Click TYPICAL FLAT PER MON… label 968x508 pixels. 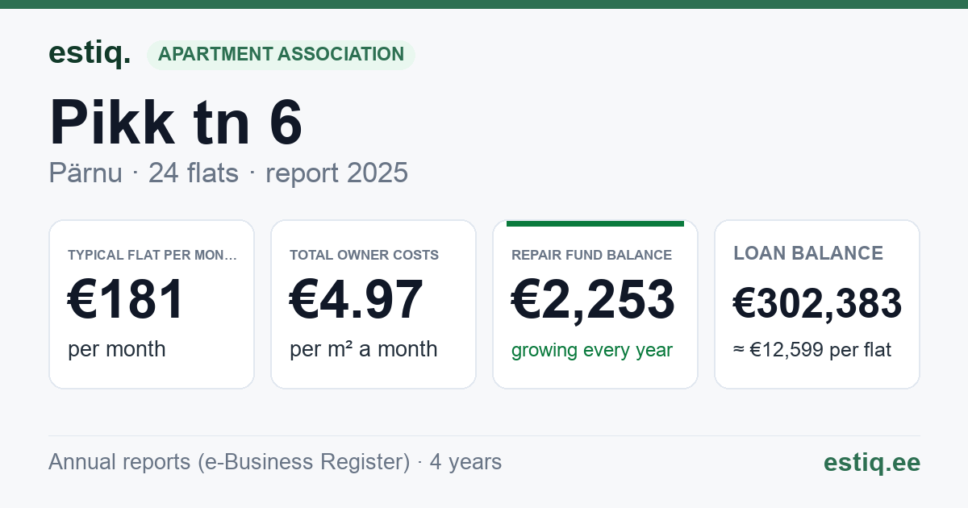pyautogui.click(x=152, y=255)
